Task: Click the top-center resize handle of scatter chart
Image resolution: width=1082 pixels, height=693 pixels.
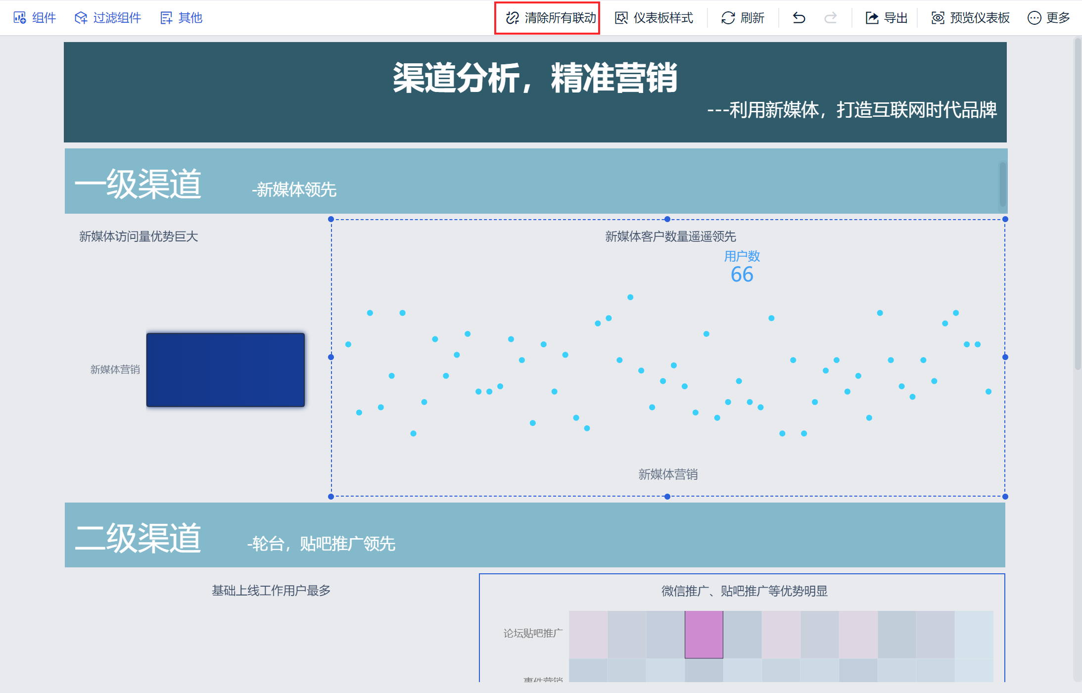Action: point(667,219)
